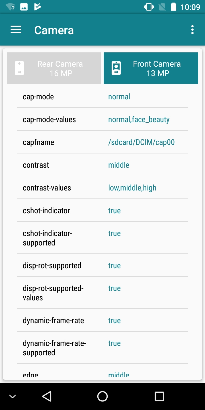
Task: Tap the battery icon in status bar
Action: tap(173, 7)
